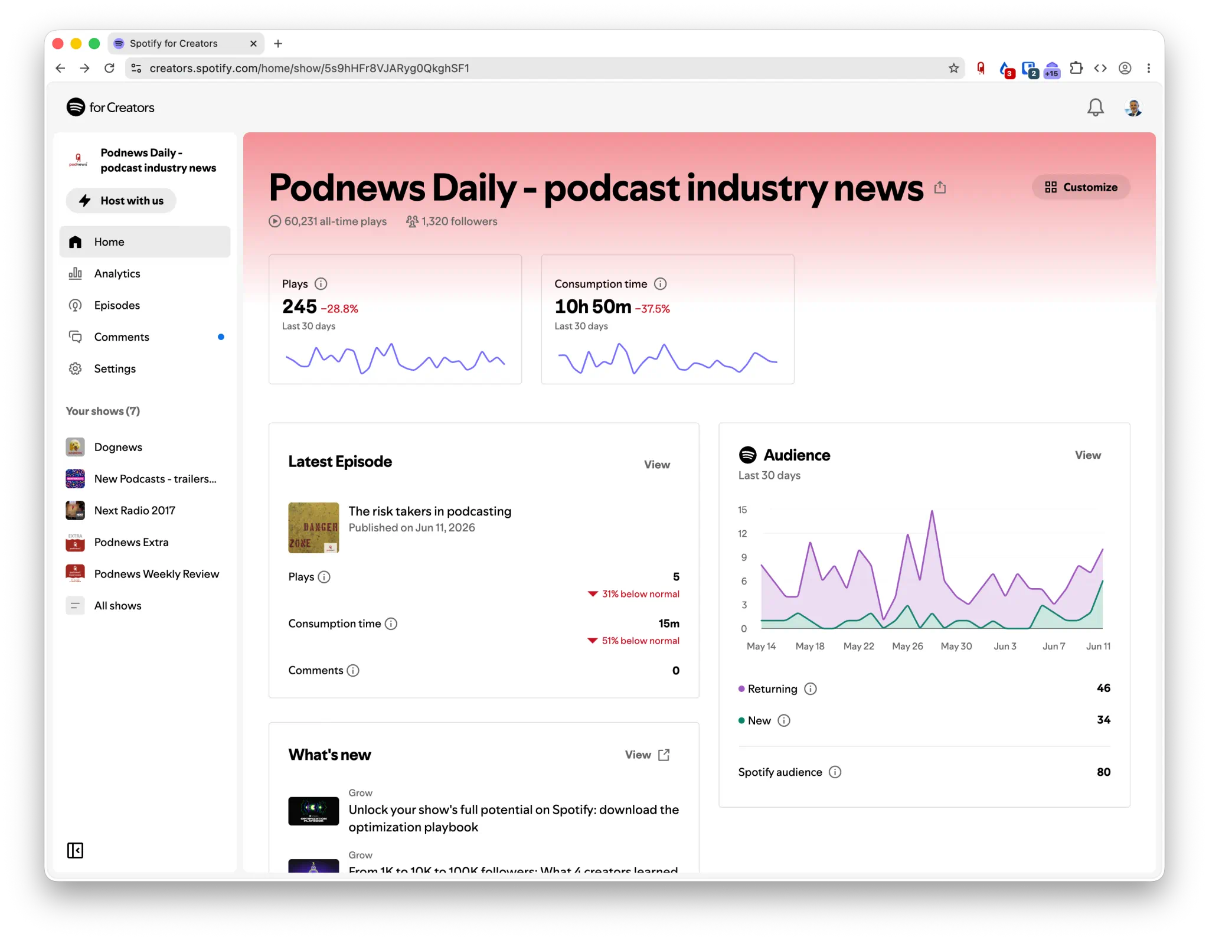Open Settings in sidebar
The height and width of the screenshot is (940, 1209).
(x=145, y=368)
